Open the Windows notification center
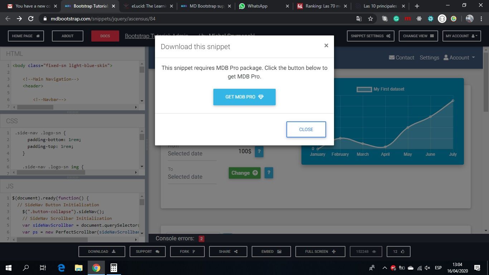This screenshot has height=275, width=489. 477,268
